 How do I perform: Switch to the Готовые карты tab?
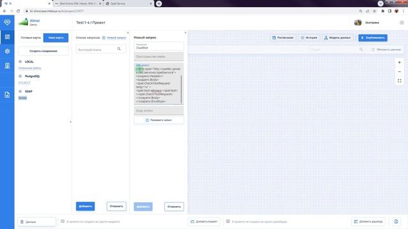point(31,38)
